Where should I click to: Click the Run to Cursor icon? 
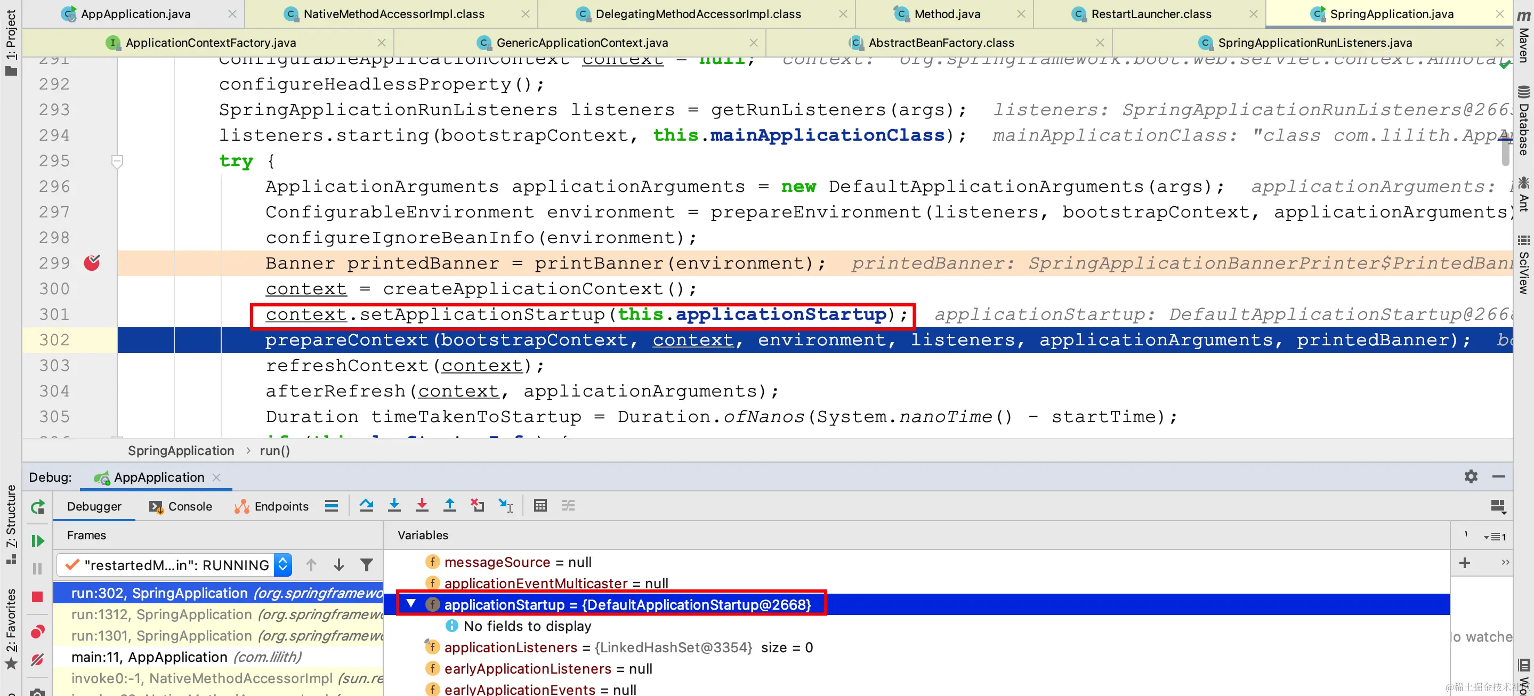click(506, 505)
